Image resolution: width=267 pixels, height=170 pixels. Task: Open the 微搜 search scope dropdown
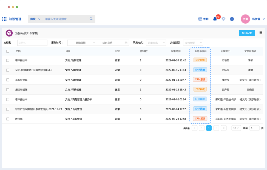(x=35, y=19)
